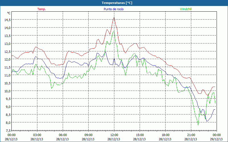This screenshot has height=142, width=228.
Task: Select the blue Punto de rocío legend label
Action: 113,9
